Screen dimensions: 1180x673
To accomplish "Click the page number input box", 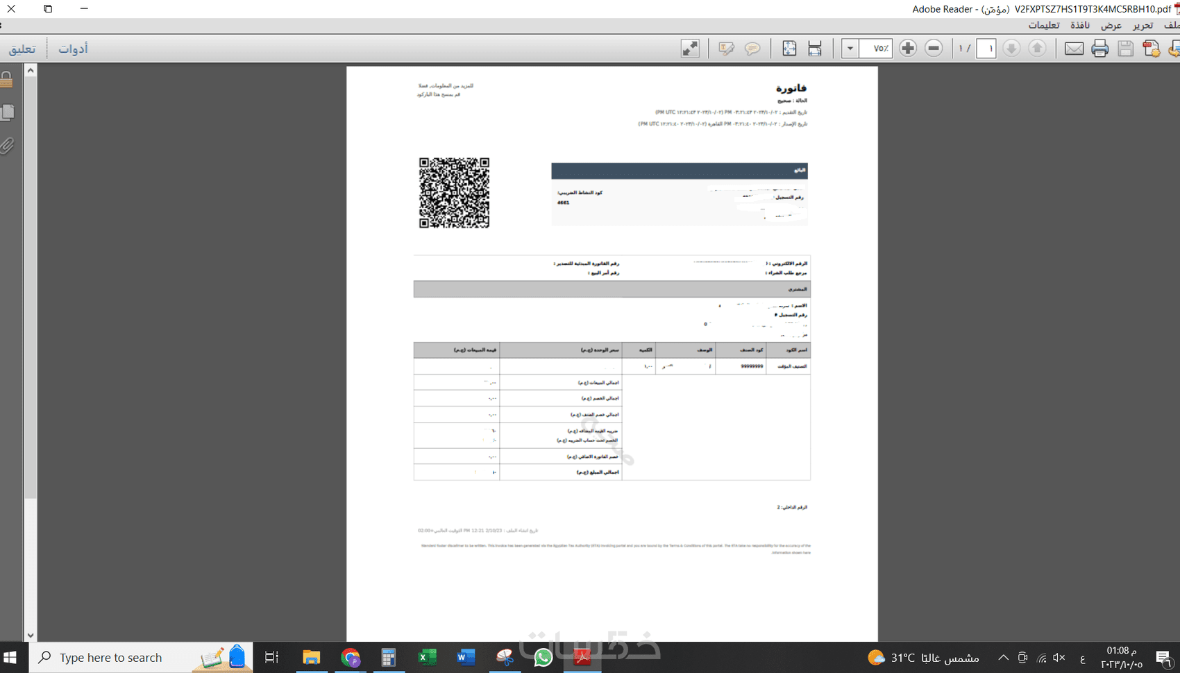I will (986, 49).
